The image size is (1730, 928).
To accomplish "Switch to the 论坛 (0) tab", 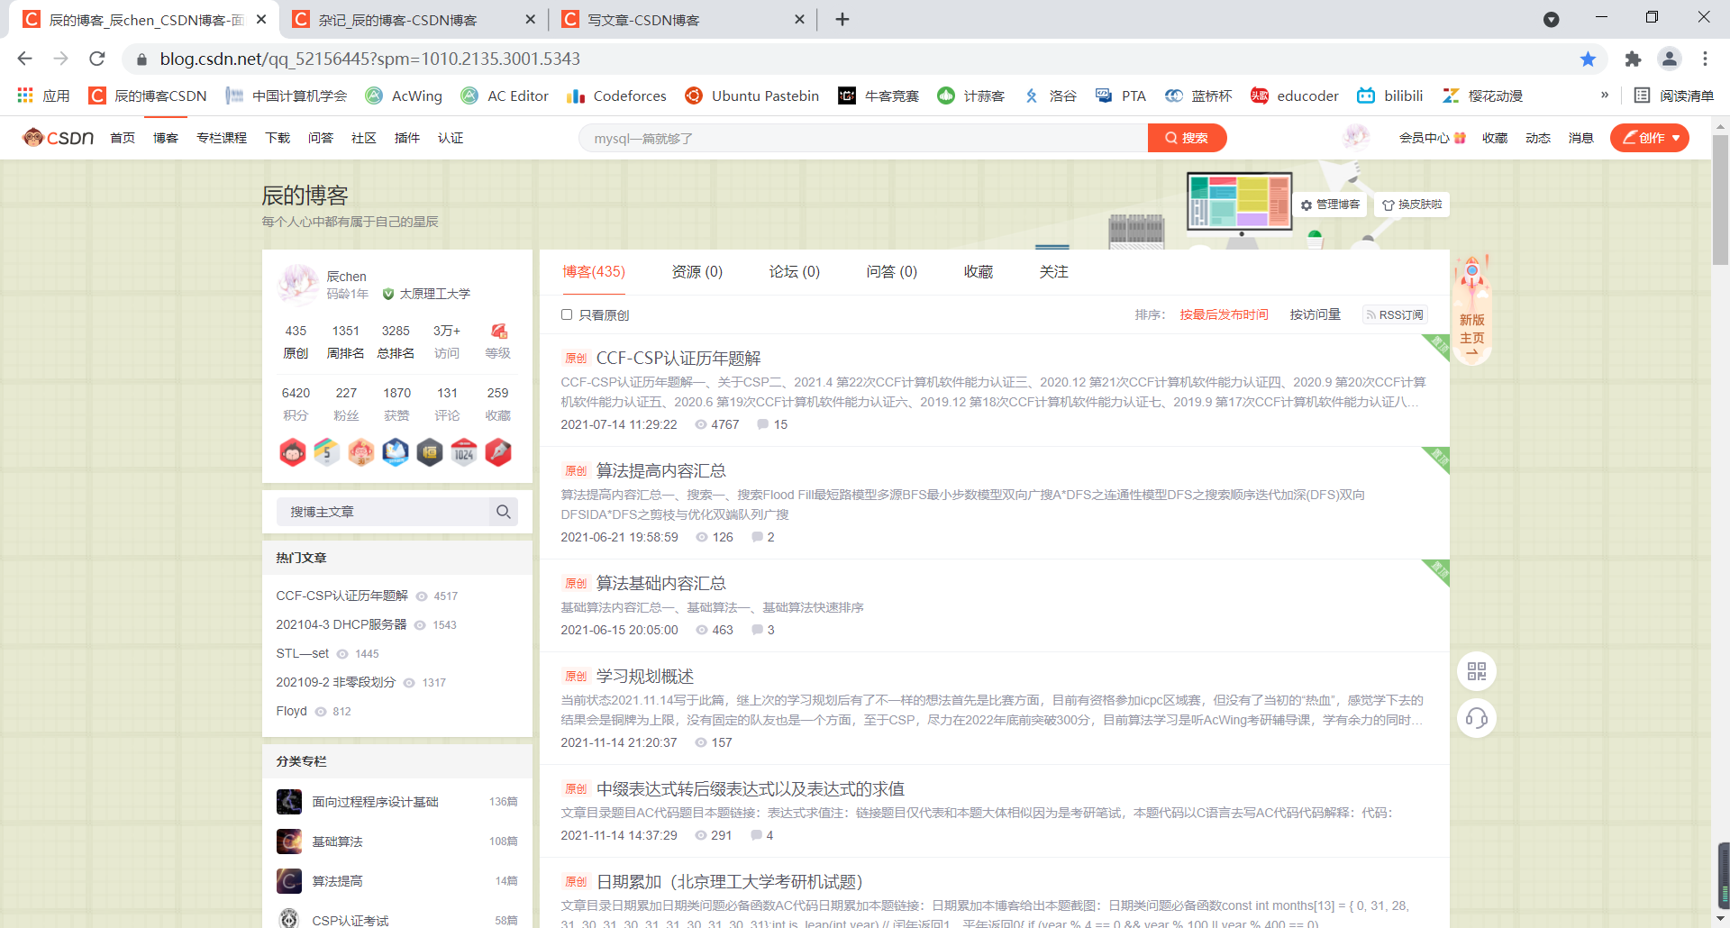I will pos(795,272).
